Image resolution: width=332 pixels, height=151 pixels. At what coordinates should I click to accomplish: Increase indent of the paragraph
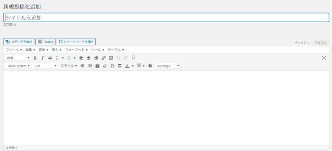tap(90, 66)
